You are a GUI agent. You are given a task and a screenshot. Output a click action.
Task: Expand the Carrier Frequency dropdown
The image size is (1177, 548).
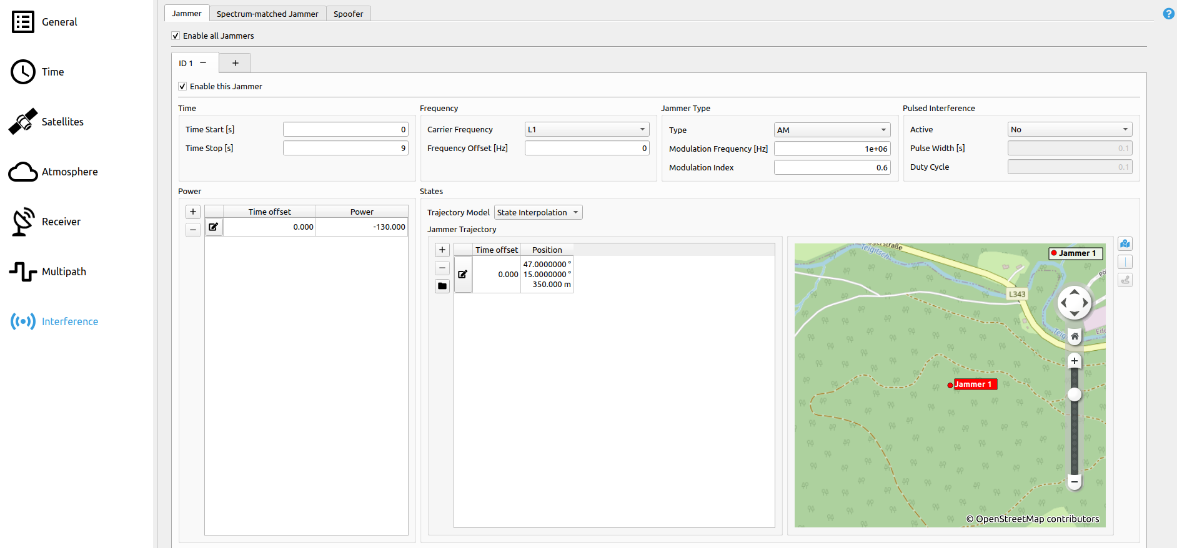pyautogui.click(x=587, y=130)
